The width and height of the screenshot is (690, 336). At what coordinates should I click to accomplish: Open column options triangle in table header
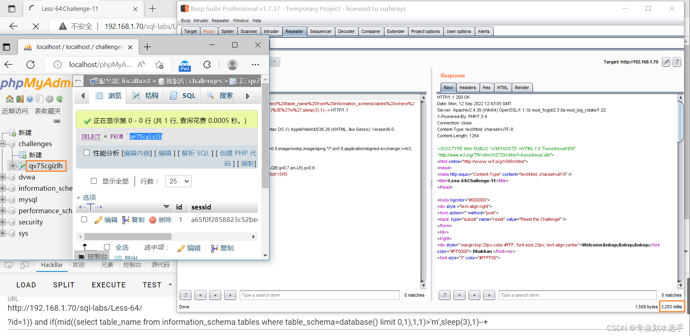166,207
